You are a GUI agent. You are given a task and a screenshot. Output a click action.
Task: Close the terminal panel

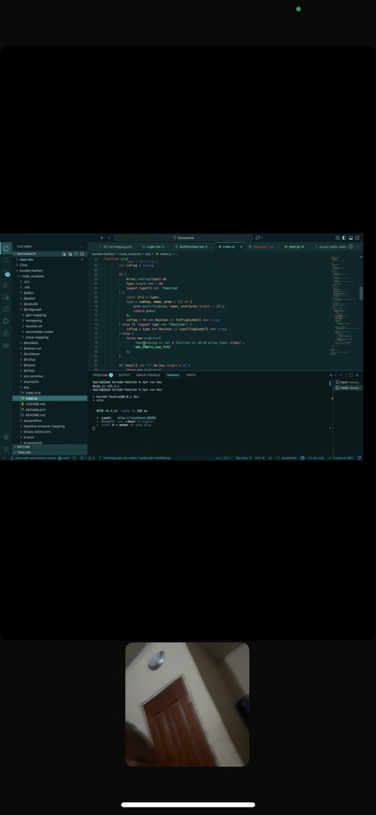click(x=357, y=375)
